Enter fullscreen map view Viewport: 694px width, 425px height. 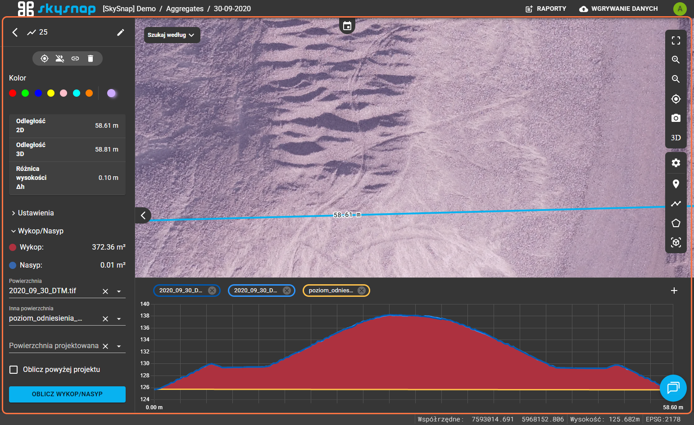[x=676, y=40]
